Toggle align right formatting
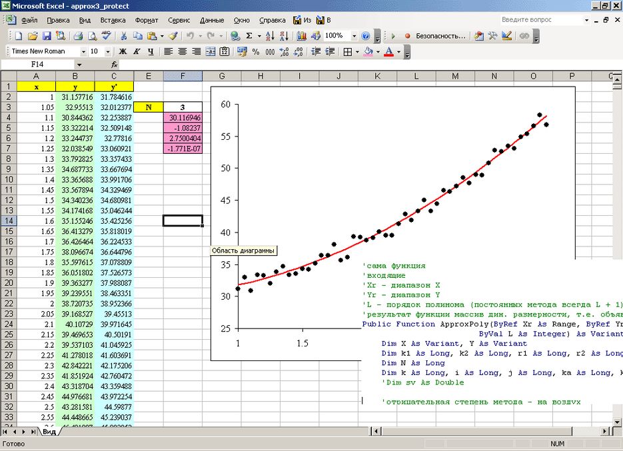623x451 pixels. tap(197, 52)
